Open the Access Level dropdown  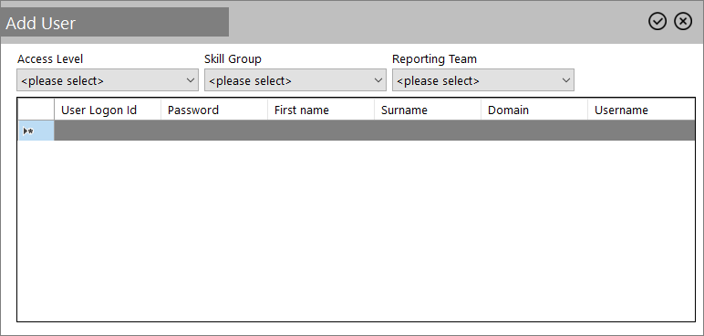[x=108, y=80]
